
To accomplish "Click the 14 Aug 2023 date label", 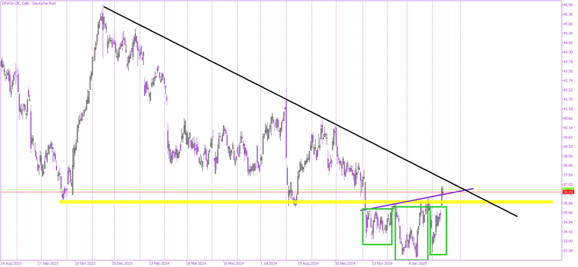I will [12, 264].
